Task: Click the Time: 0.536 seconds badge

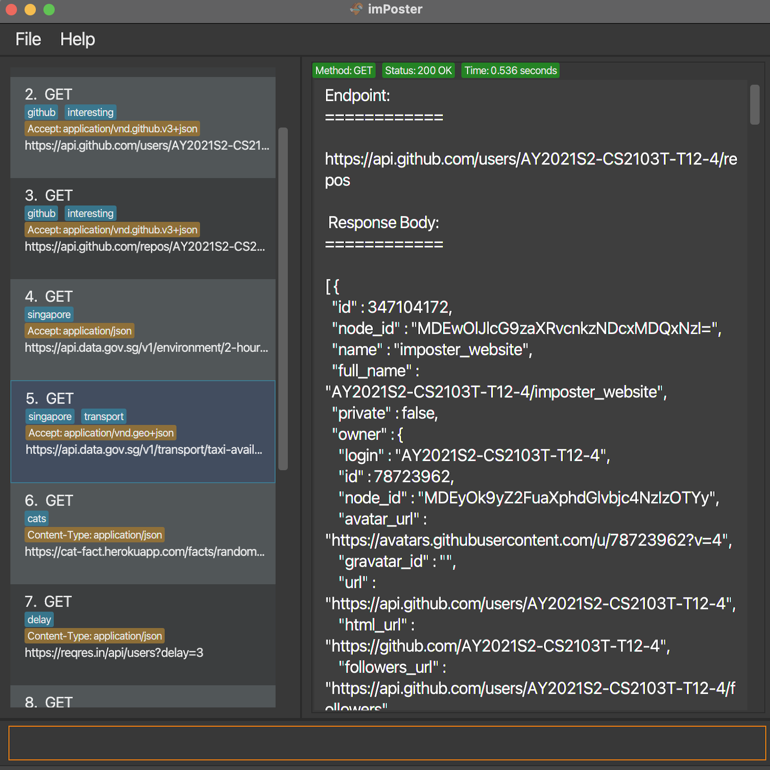Action: pyautogui.click(x=511, y=70)
